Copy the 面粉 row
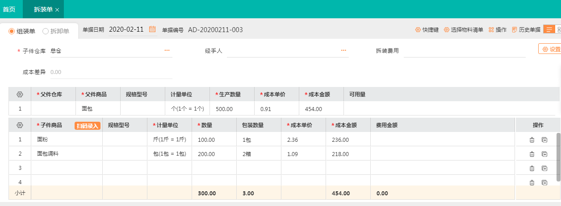Image resolution: width=561 pixels, height=206 pixels. [544, 140]
